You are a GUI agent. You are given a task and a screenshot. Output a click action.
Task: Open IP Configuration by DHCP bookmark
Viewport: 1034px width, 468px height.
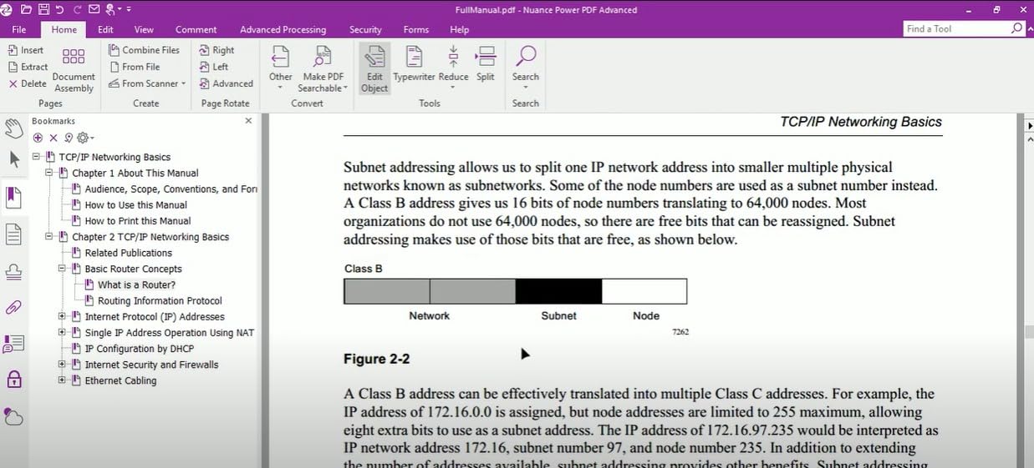(x=139, y=349)
